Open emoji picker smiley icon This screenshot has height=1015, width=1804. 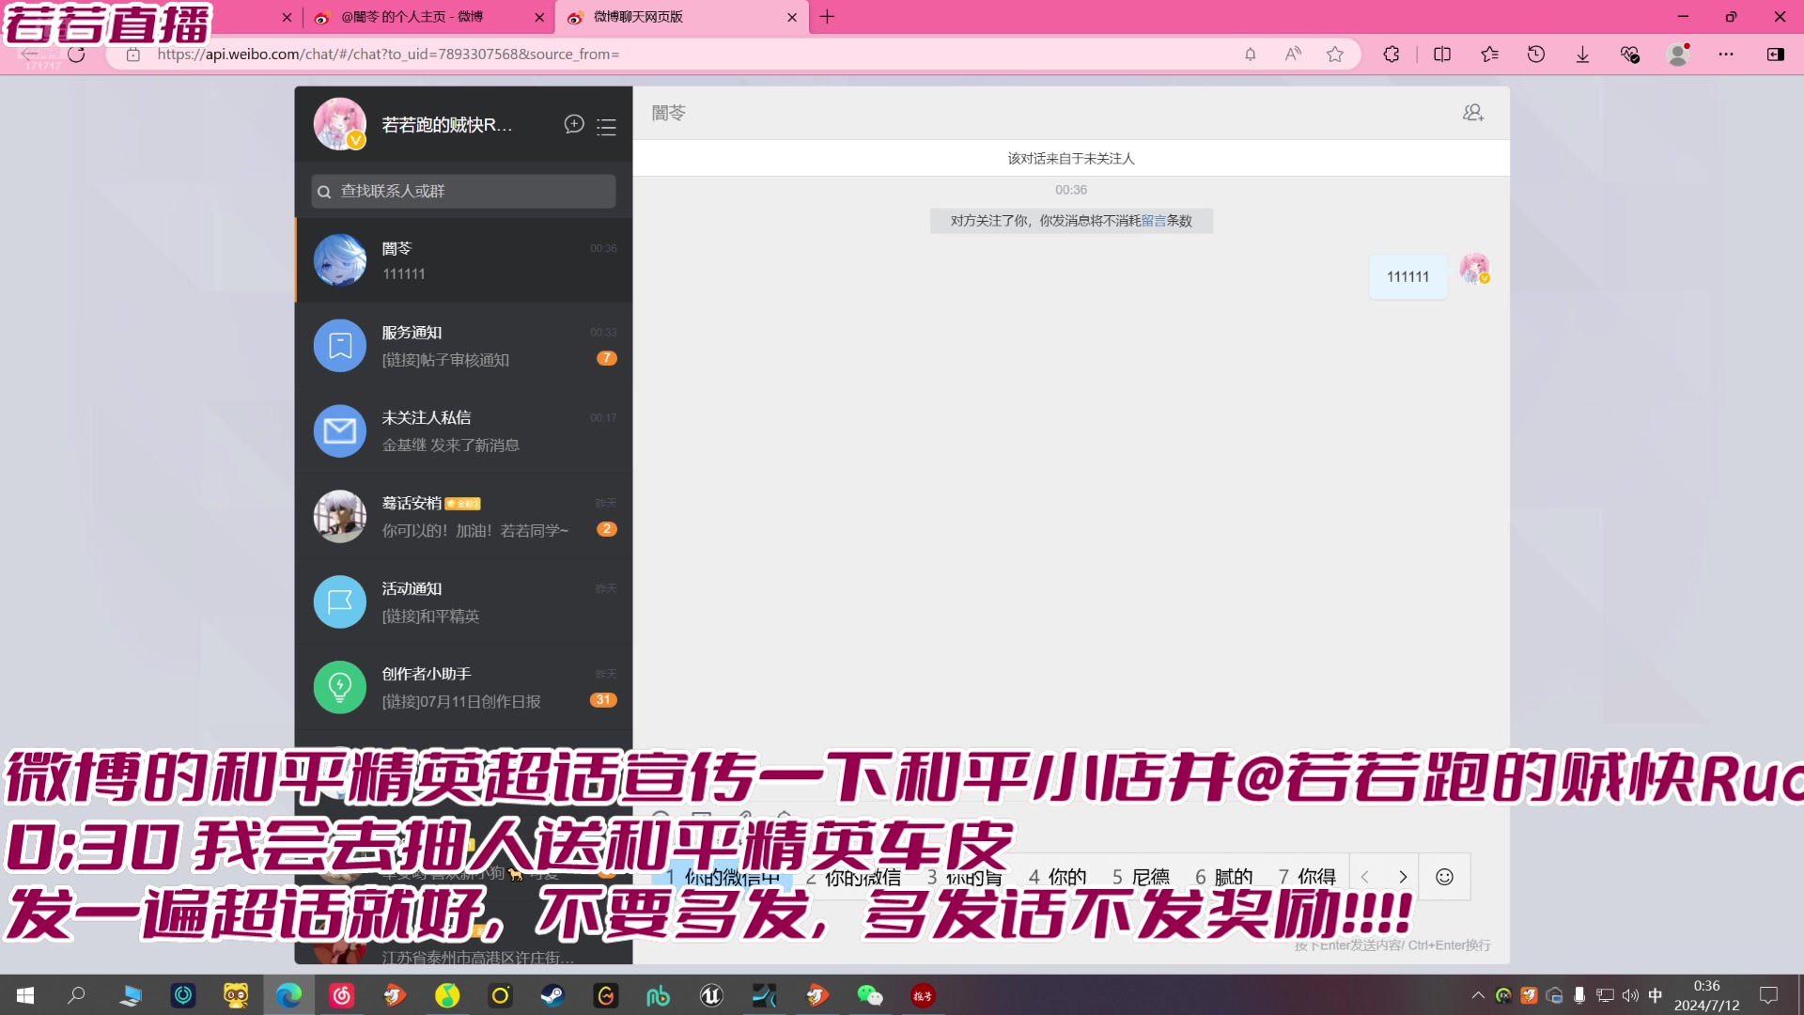[1444, 877]
